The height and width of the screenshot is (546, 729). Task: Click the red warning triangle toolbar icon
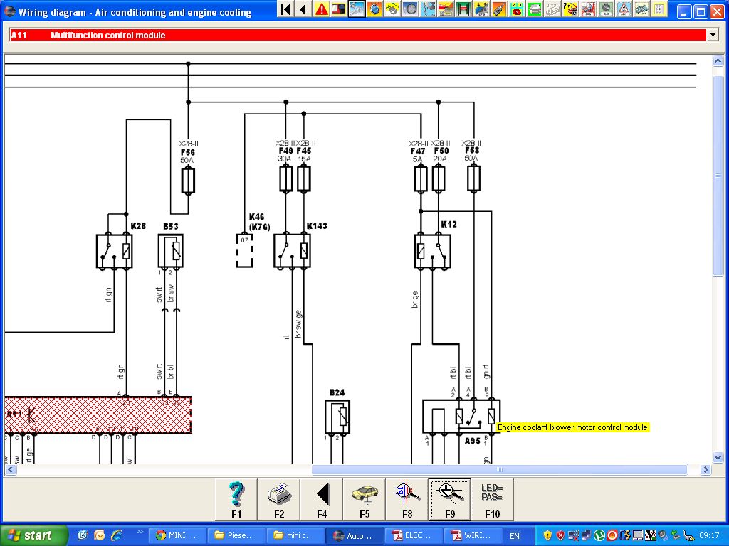click(x=322, y=9)
